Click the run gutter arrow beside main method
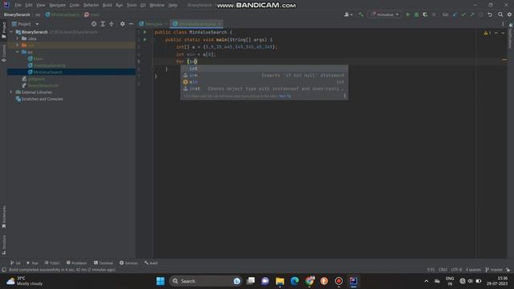514x289 pixels. point(145,39)
